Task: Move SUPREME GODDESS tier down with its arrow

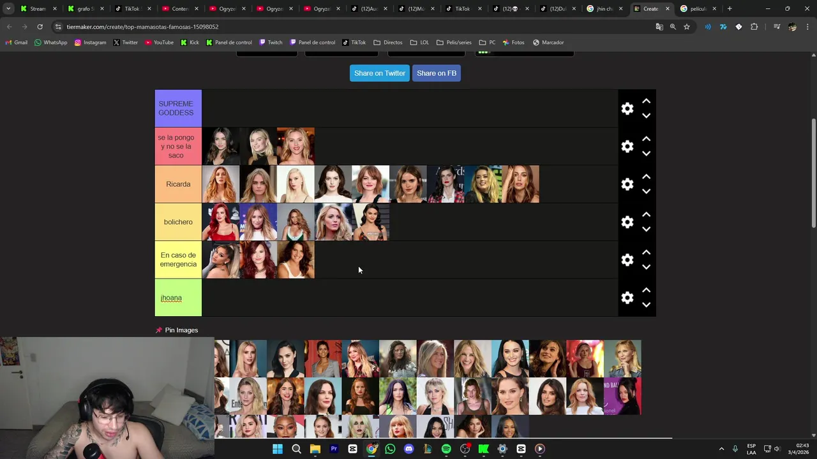Action: pyautogui.click(x=646, y=116)
